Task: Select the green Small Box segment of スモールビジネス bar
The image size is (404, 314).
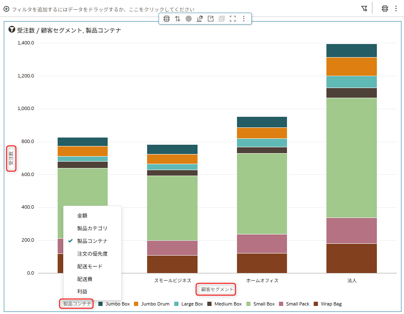Action: [173, 208]
